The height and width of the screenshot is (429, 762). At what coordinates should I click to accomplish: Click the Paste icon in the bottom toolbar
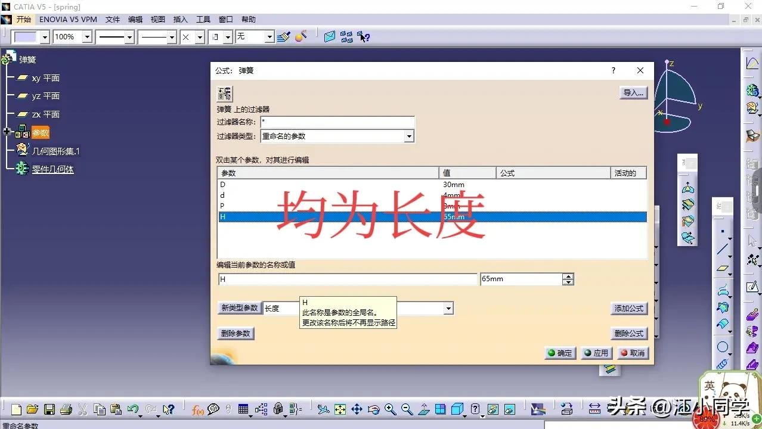click(116, 409)
